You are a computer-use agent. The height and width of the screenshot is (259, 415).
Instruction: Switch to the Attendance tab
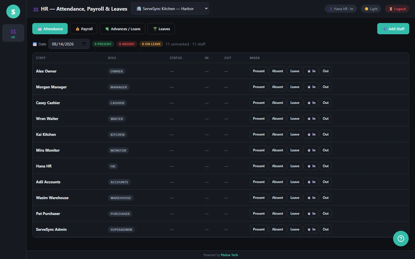coord(50,29)
